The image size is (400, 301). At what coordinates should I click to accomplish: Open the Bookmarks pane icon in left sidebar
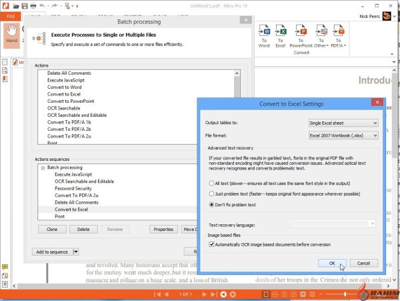pos(5,79)
